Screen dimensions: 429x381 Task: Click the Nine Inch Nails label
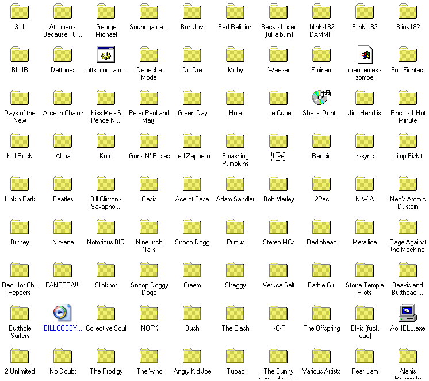click(x=149, y=246)
